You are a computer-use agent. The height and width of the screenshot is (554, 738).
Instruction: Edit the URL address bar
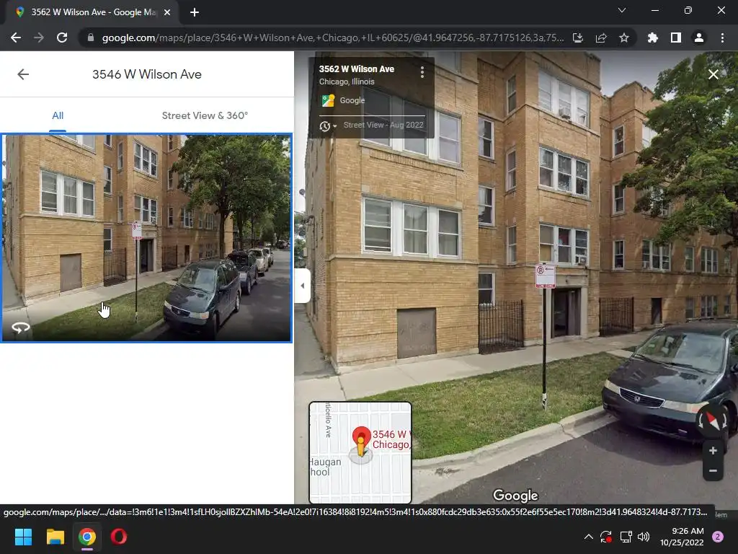pyautogui.click(x=332, y=38)
